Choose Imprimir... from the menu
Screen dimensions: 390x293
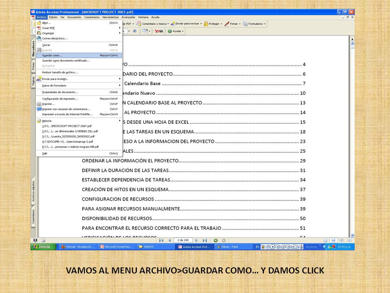point(79,104)
